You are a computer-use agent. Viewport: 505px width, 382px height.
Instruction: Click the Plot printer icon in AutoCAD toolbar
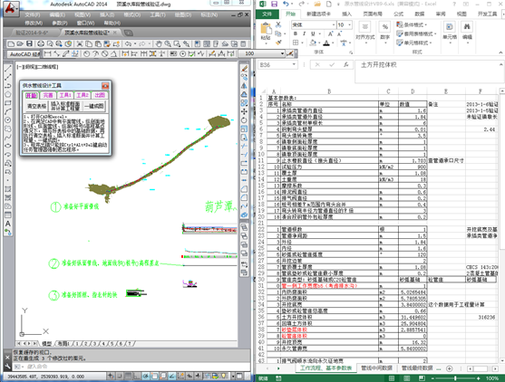[x=41, y=43]
